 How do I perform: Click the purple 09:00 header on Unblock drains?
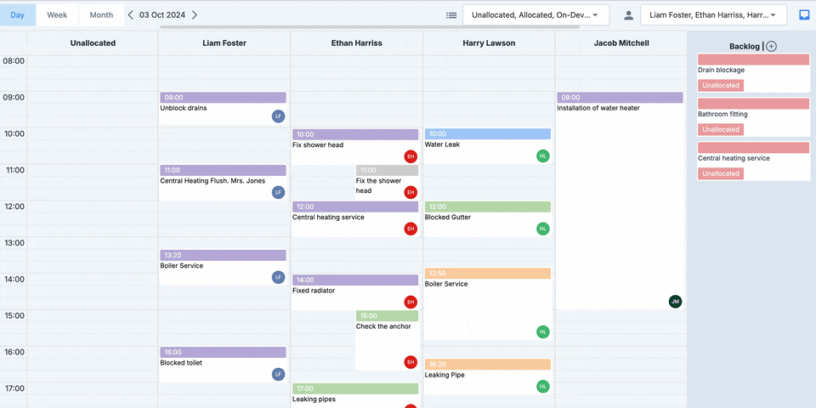(223, 97)
